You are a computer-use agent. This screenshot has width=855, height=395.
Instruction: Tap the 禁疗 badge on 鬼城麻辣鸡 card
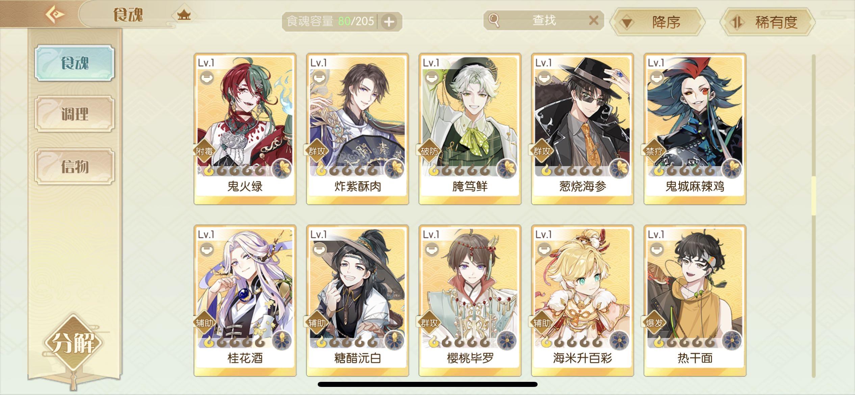(654, 151)
